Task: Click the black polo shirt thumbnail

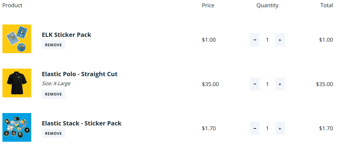Action: coord(17,83)
